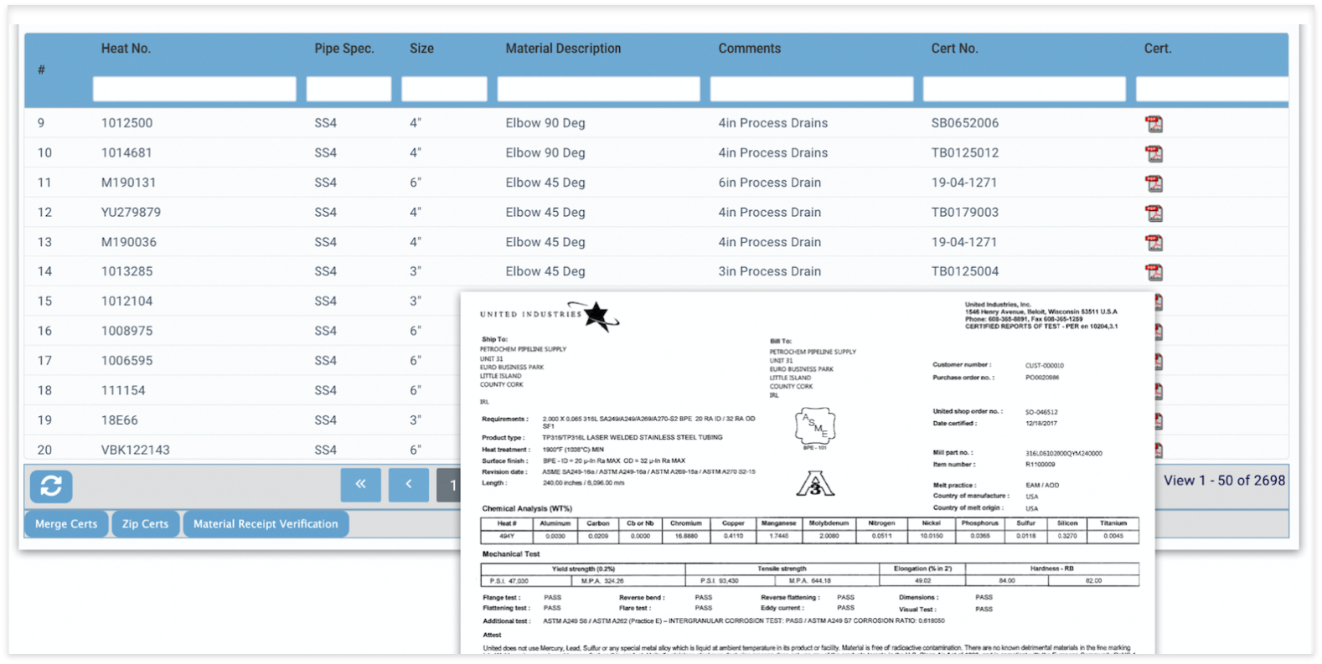Go to previous page with arrow button
This screenshot has width=1322, height=664.
click(x=409, y=485)
